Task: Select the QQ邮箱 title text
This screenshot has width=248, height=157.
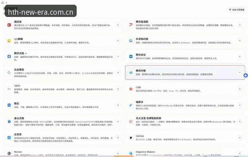Action: click(18, 39)
